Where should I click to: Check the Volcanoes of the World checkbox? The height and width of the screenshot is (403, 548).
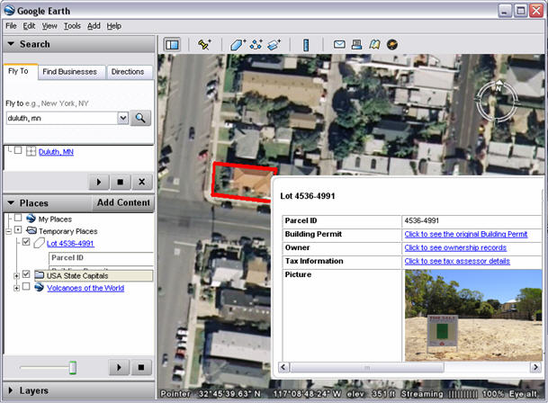coord(26,286)
